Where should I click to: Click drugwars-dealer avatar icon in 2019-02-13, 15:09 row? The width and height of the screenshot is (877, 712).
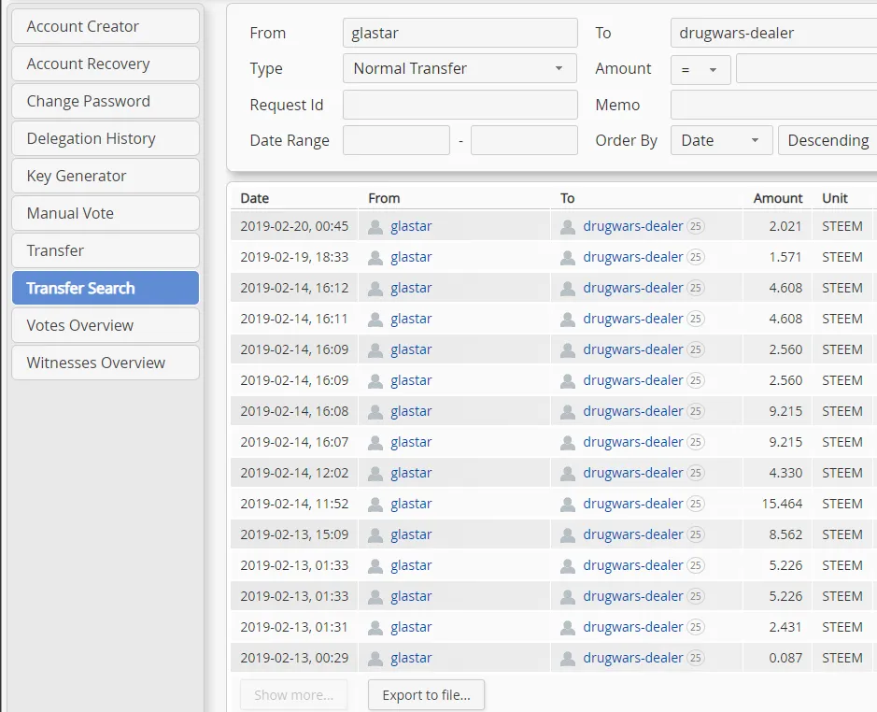(568, 534)
